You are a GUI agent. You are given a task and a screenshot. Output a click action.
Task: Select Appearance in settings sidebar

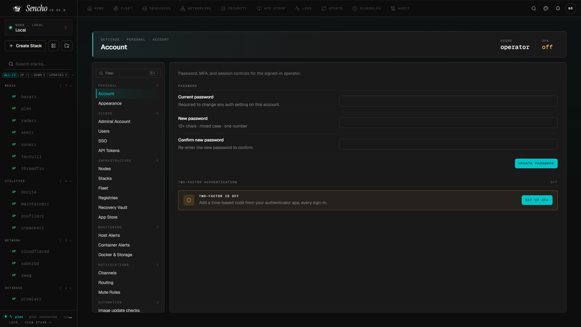coord(128,103)
